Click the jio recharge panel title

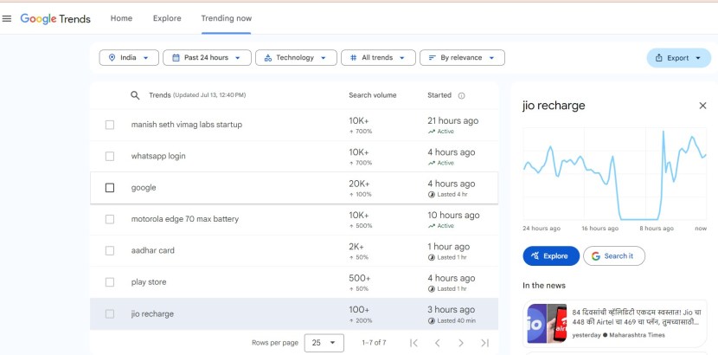pyautogui.click(x=554, y=106)
